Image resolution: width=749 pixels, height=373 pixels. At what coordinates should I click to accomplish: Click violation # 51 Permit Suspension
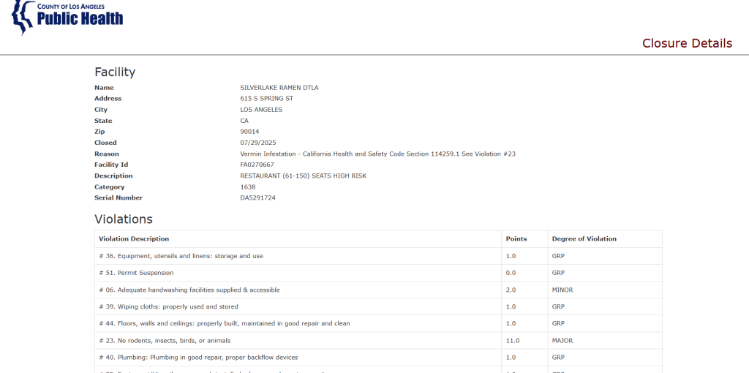[x=136, y=273]
